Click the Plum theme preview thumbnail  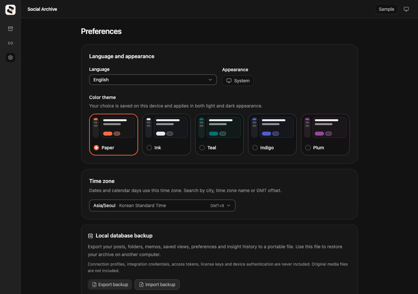click(x=325, y=127)
